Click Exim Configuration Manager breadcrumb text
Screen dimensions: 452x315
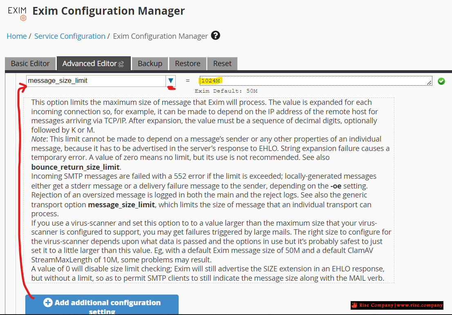pos(160,36)
